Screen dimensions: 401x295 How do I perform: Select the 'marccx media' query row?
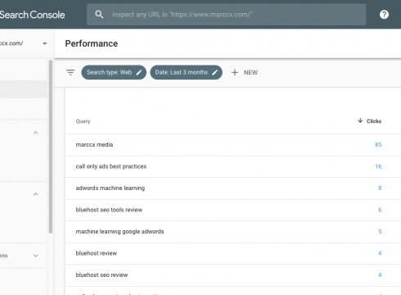tap(233, 145)
